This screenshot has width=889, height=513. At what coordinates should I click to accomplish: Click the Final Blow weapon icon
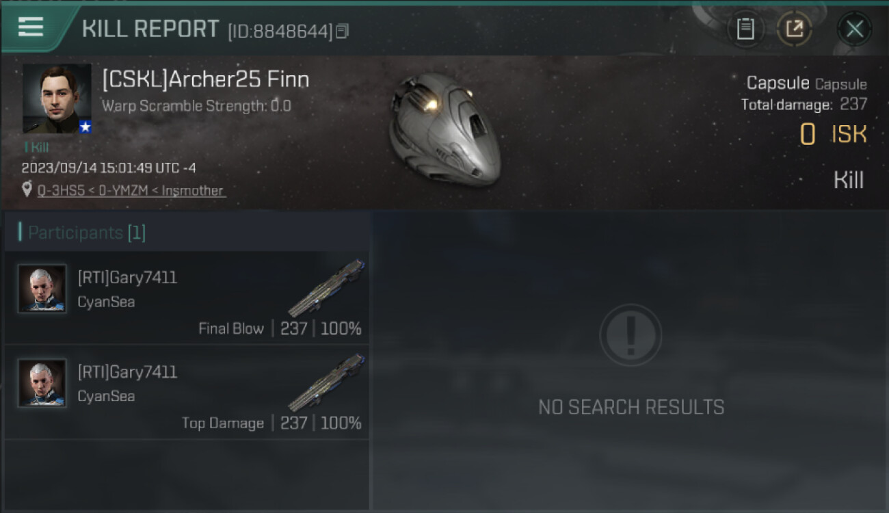coord(326,288)
